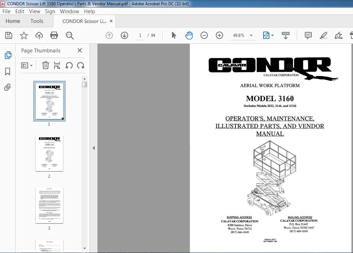Screen dimensions: 353x253
Task: Print the document with printer icon
Action: click(x=54, y=35)
